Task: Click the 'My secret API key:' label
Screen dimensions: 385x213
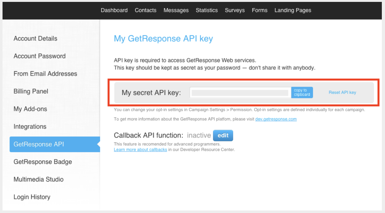Action: point(151,93)
